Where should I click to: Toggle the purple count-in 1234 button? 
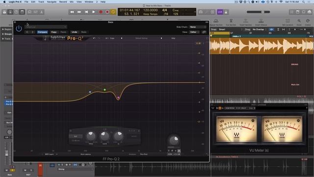tap(220, 12)
